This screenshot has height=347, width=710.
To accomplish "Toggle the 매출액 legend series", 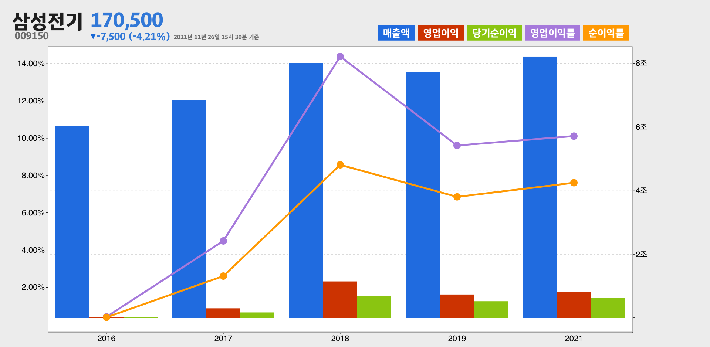I will pyautogui.click(x=396, y=33).
